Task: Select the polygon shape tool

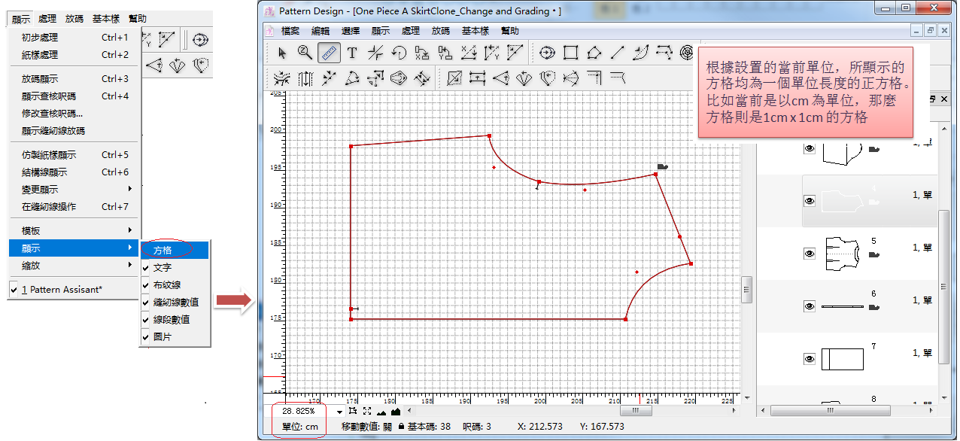Action: (x=594, y=53)
